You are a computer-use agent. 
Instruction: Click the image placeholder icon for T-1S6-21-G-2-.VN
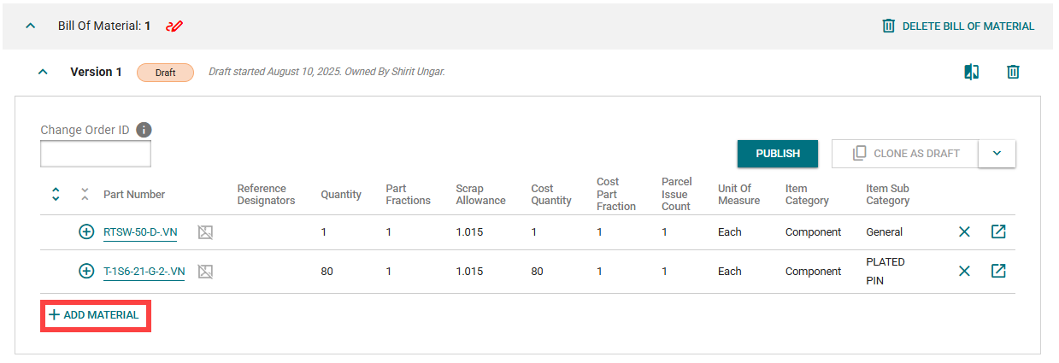click(x=205, y=272)
